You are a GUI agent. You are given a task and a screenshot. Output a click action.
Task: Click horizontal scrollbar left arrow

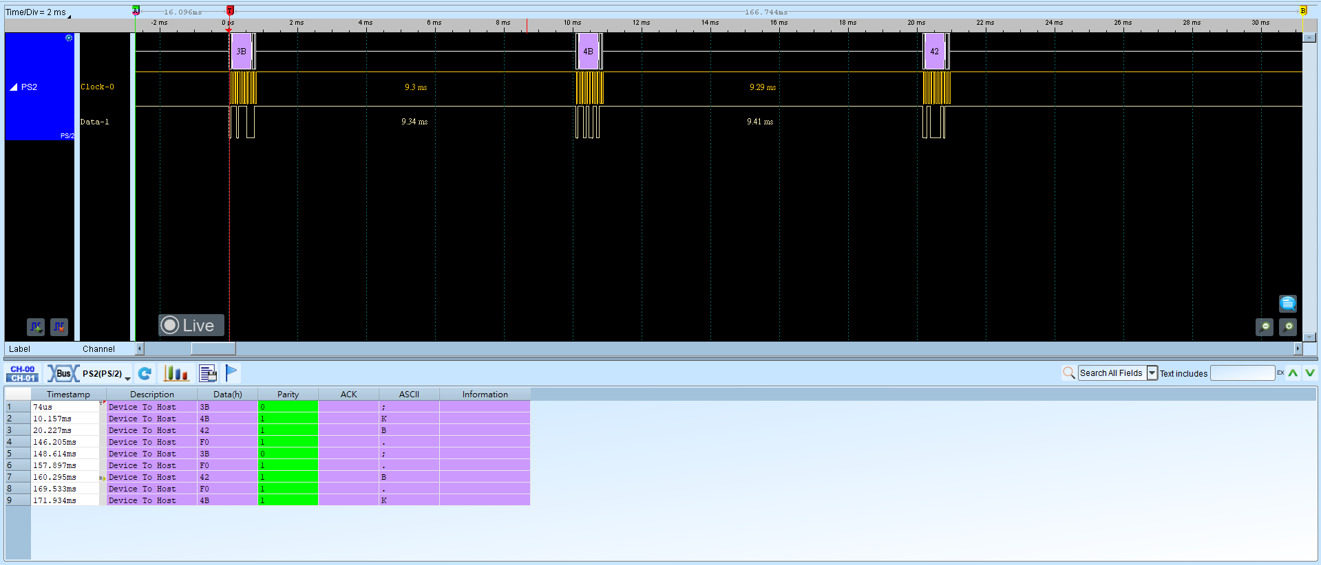click(139, 348)
